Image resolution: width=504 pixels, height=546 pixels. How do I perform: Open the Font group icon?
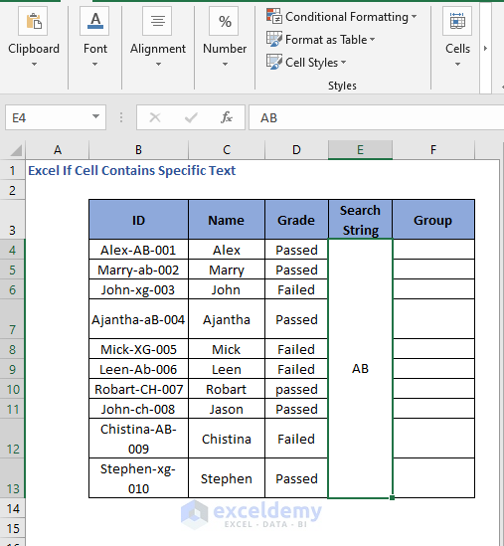94,22
